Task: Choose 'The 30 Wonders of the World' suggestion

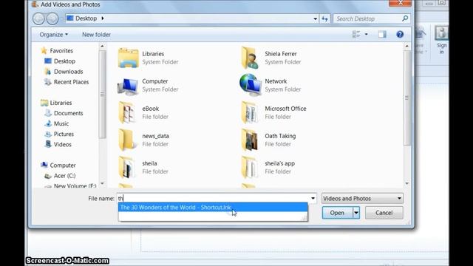Action: coord(213,208)
